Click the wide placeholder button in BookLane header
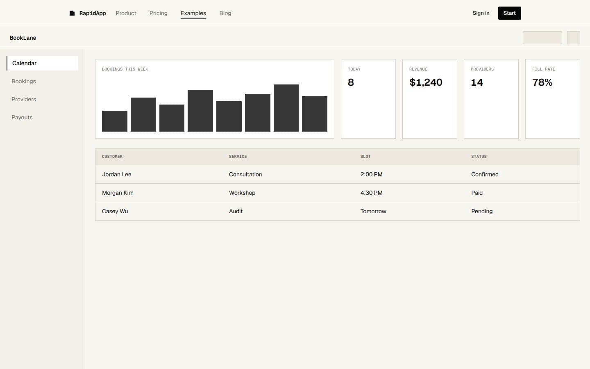 pos(542,38)
